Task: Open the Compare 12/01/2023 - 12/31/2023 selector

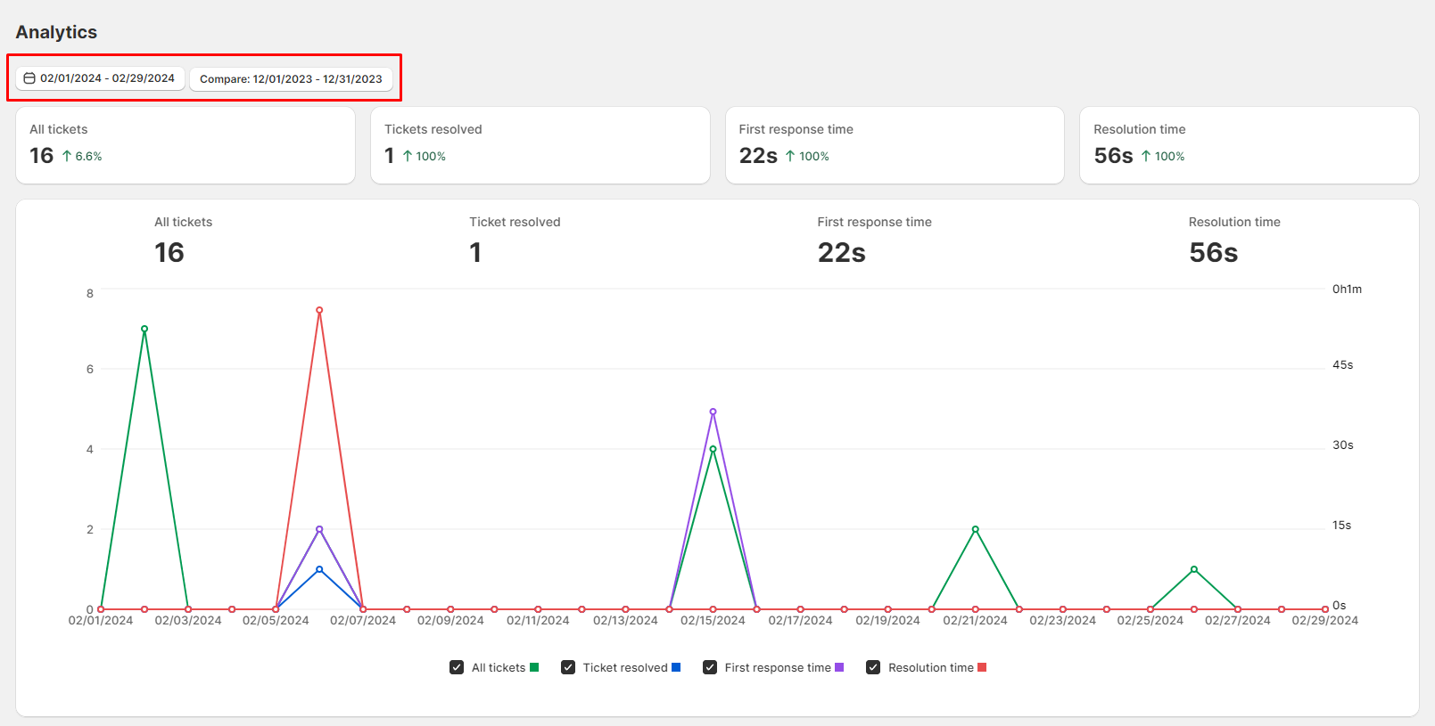Action: [291, 78]
